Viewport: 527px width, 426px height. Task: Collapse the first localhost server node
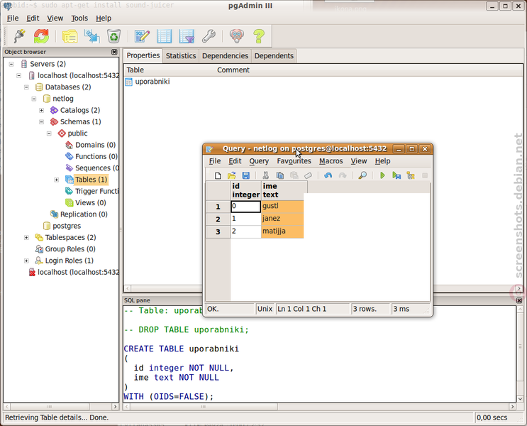coord(19,76)
